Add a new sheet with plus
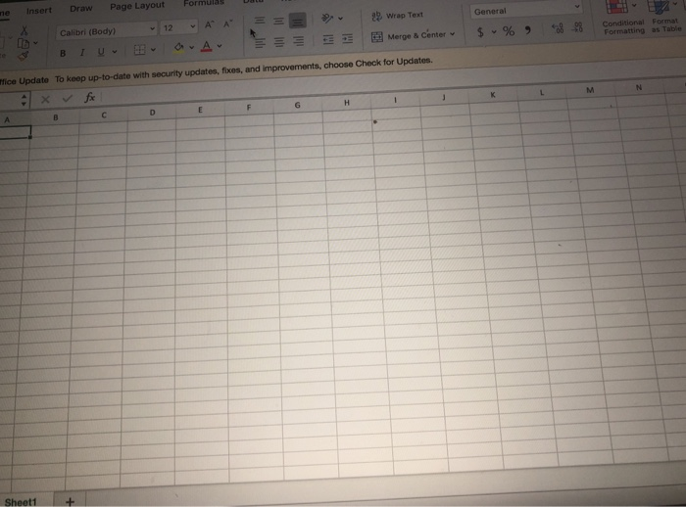 [x=70, y=501]
